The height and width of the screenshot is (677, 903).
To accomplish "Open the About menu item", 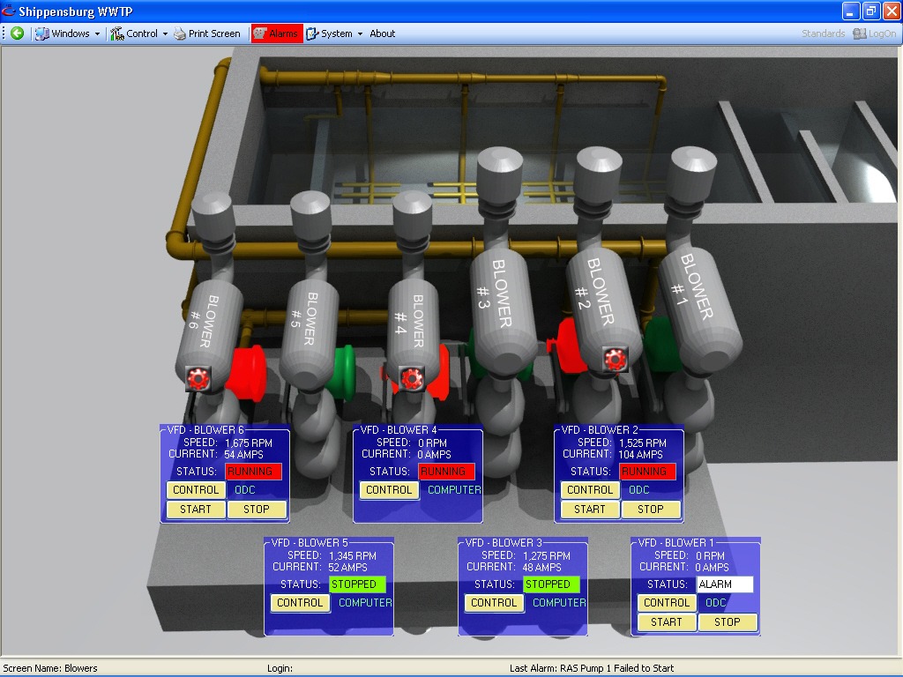I will coord(383,33).
